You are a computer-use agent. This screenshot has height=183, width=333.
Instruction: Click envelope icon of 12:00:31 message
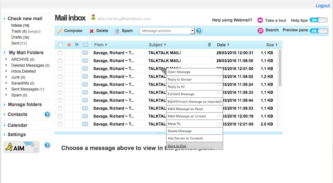point(85,53)
